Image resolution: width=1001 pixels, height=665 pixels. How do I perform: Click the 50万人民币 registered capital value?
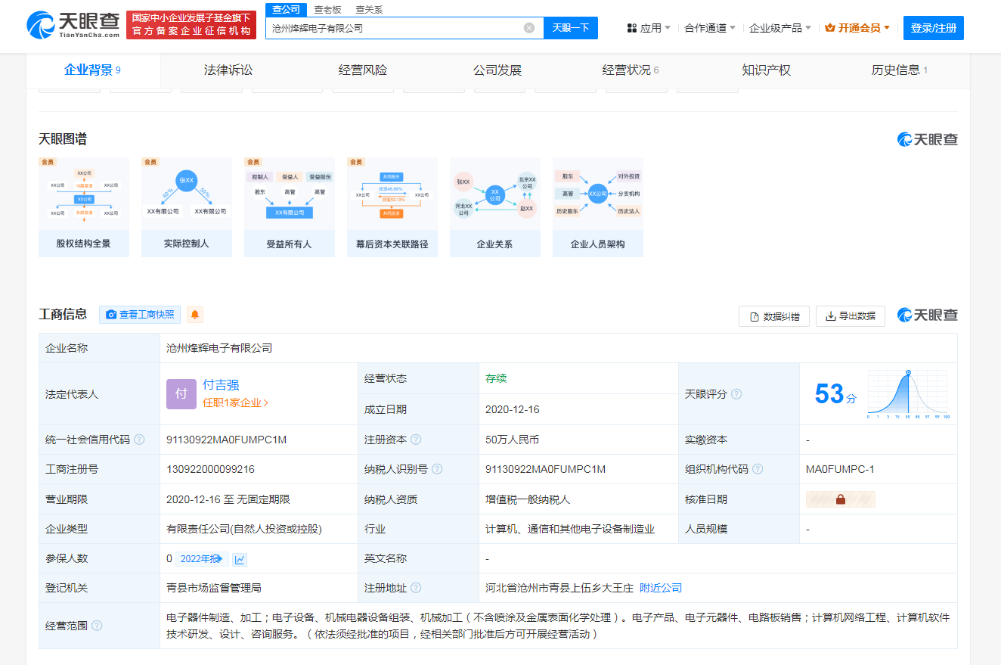[x=512, y=440]
